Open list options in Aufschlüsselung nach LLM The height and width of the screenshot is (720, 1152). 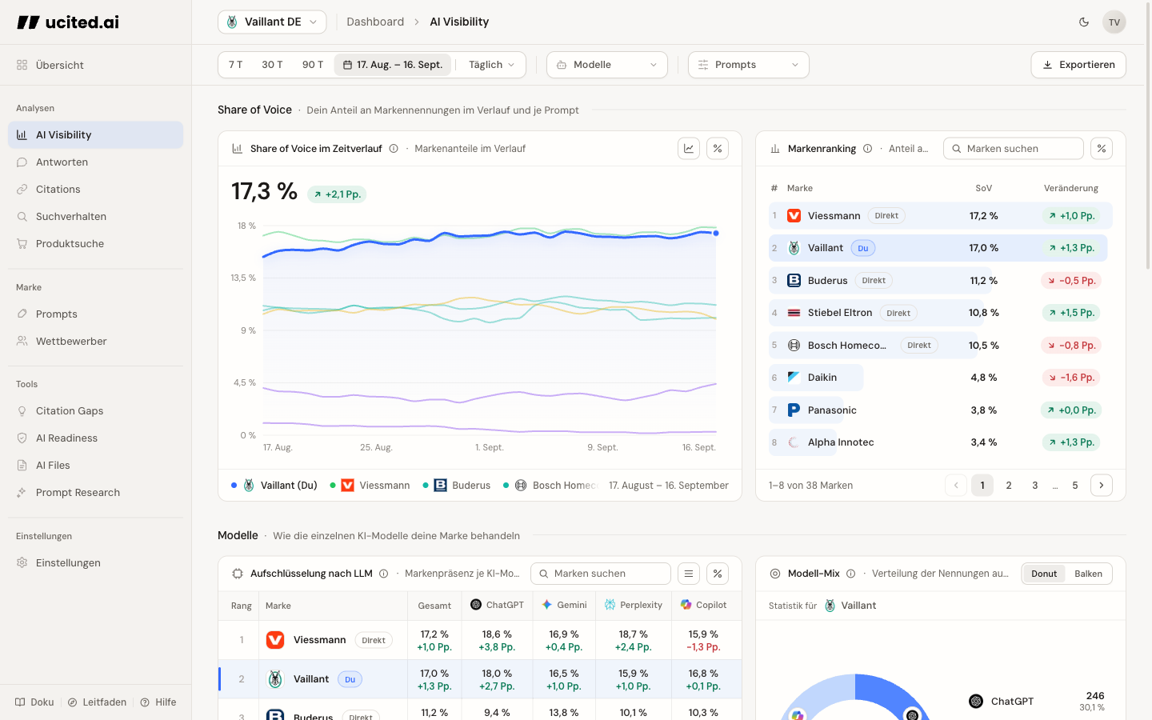click(x=689, y=574)
